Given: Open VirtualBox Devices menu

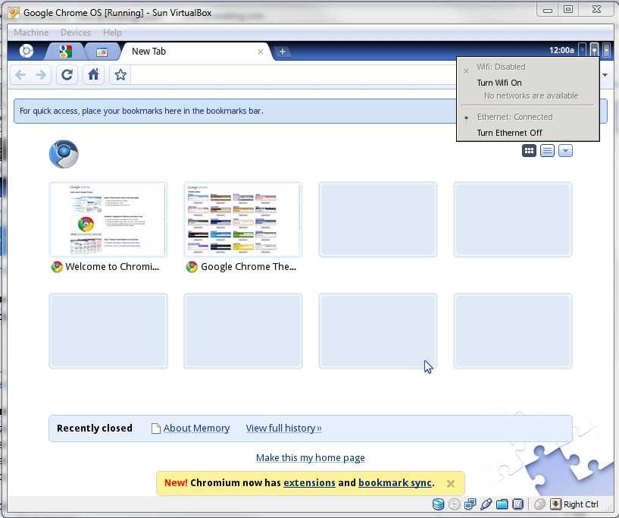Looking at the screenshot, I should (76, 33).
